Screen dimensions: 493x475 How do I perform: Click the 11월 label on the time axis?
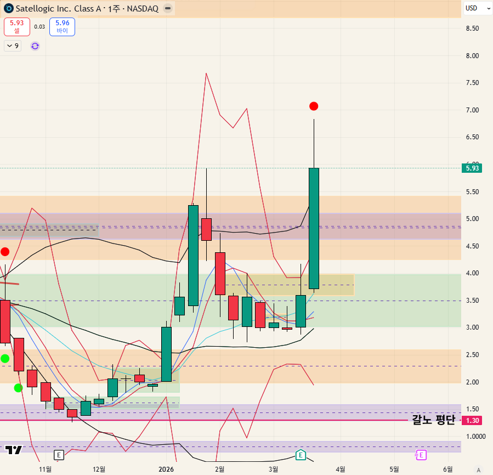46,470
